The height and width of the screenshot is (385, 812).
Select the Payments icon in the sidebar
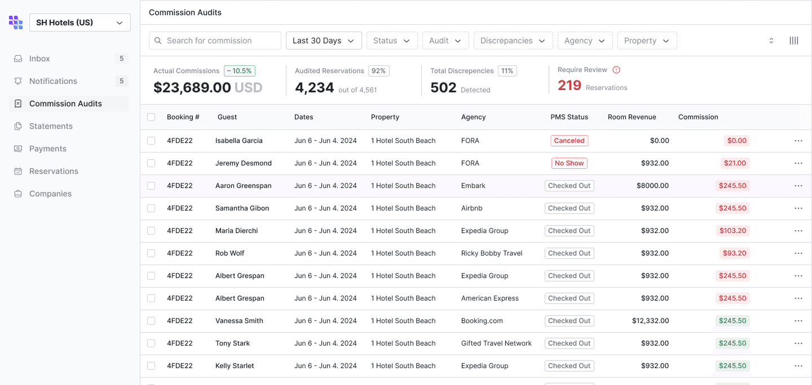coord(17,149)
